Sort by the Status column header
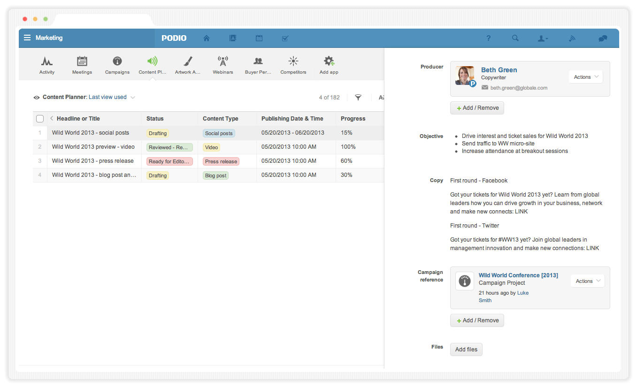 tap(155, 119)
